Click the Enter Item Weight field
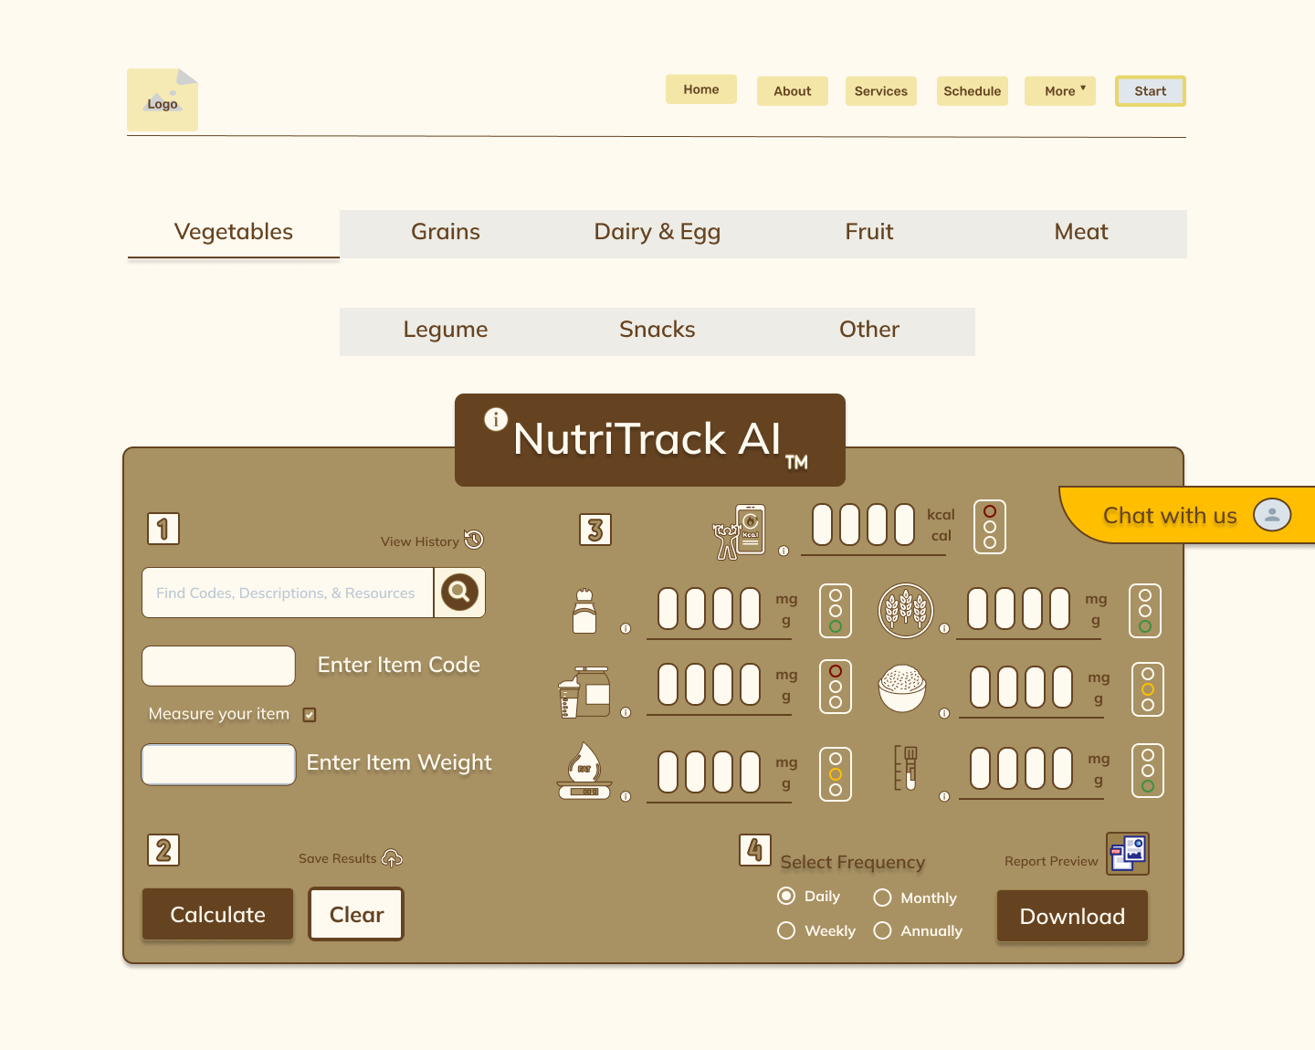The image size is (1315, 1050). [218, 764]
